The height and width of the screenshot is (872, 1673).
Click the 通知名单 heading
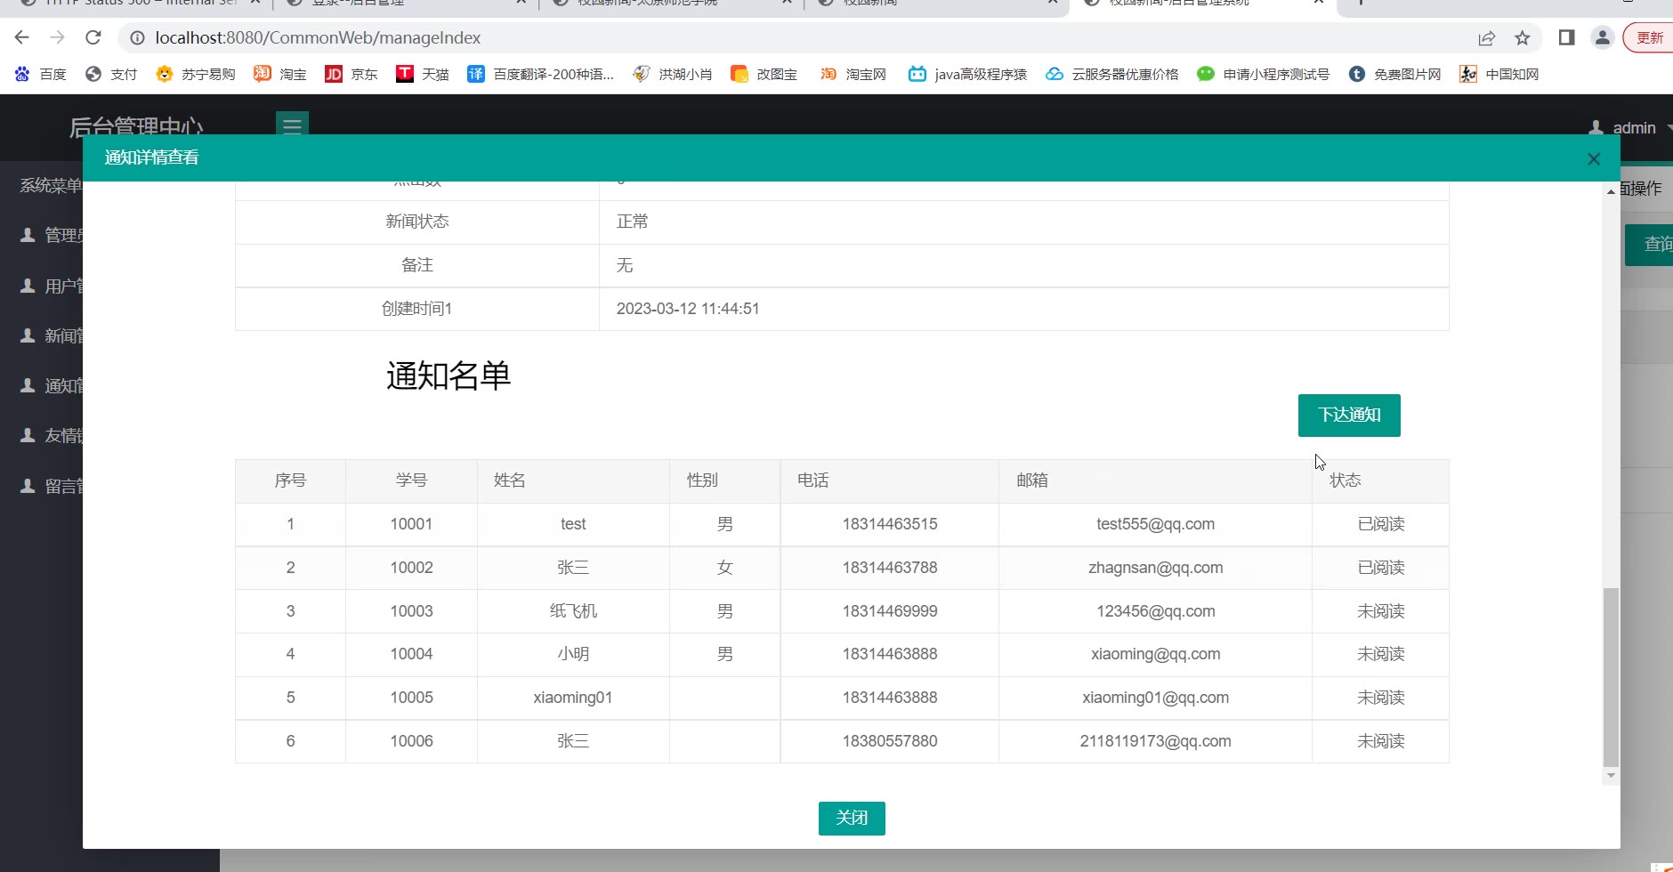pyautogui.click(x=449, y=375)
